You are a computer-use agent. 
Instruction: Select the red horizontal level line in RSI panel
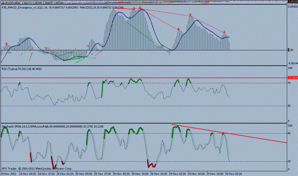[144, 78]
